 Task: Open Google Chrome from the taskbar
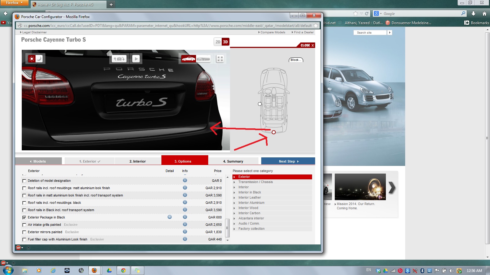tap(123, 270)
